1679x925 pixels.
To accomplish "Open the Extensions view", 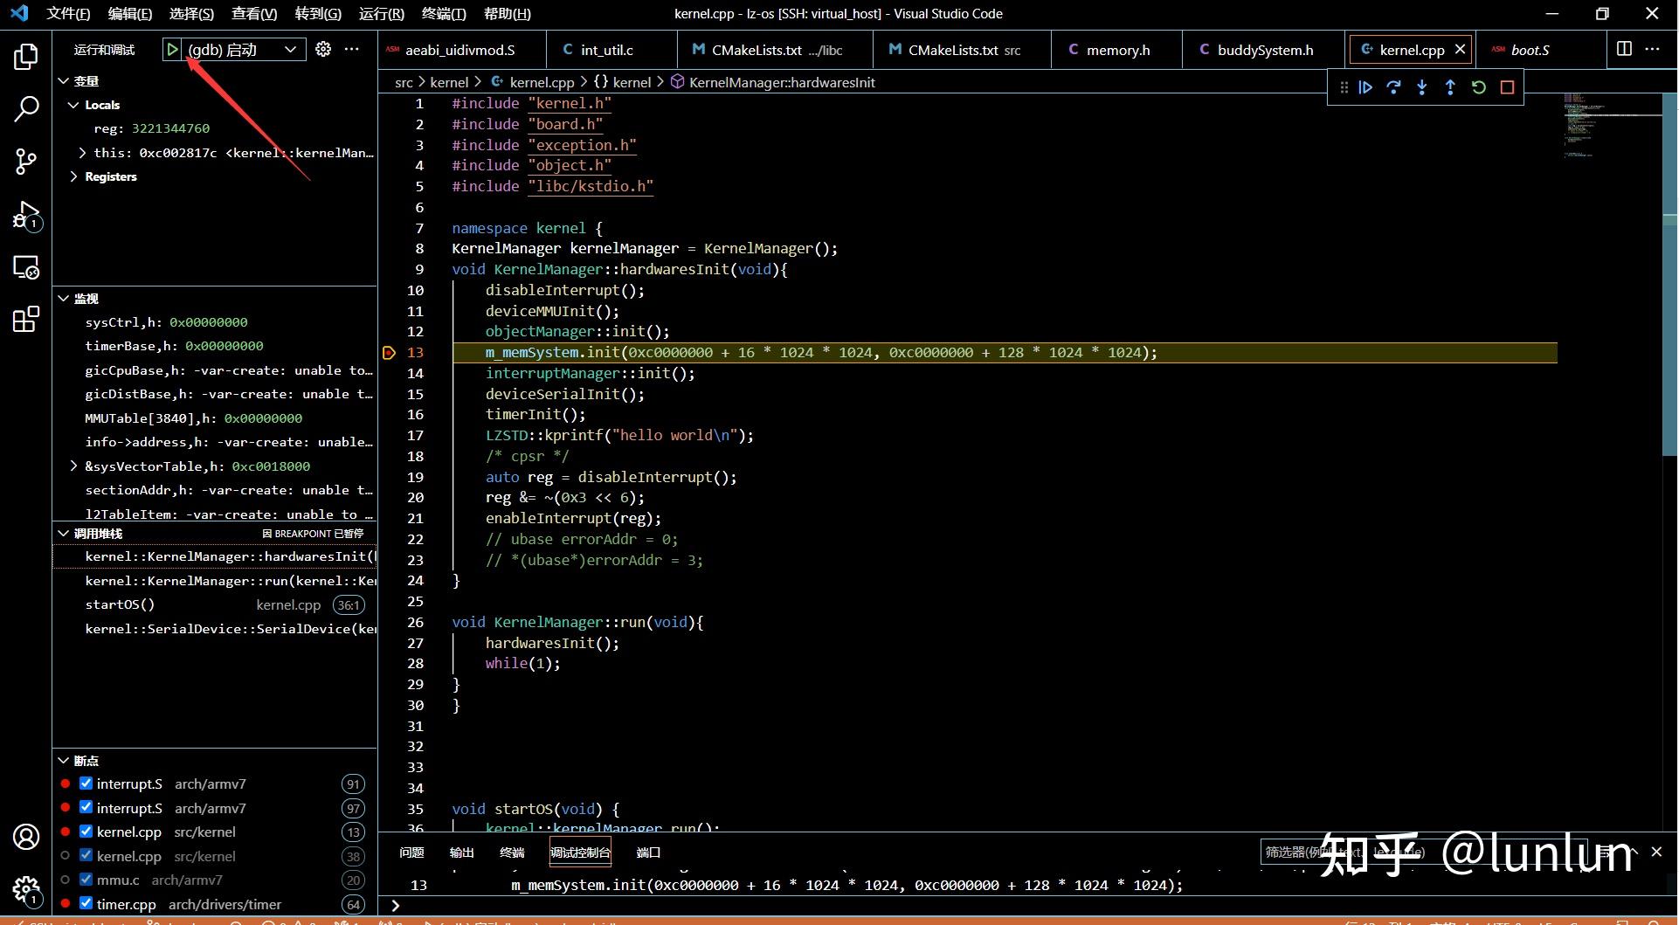I will 26,319.
